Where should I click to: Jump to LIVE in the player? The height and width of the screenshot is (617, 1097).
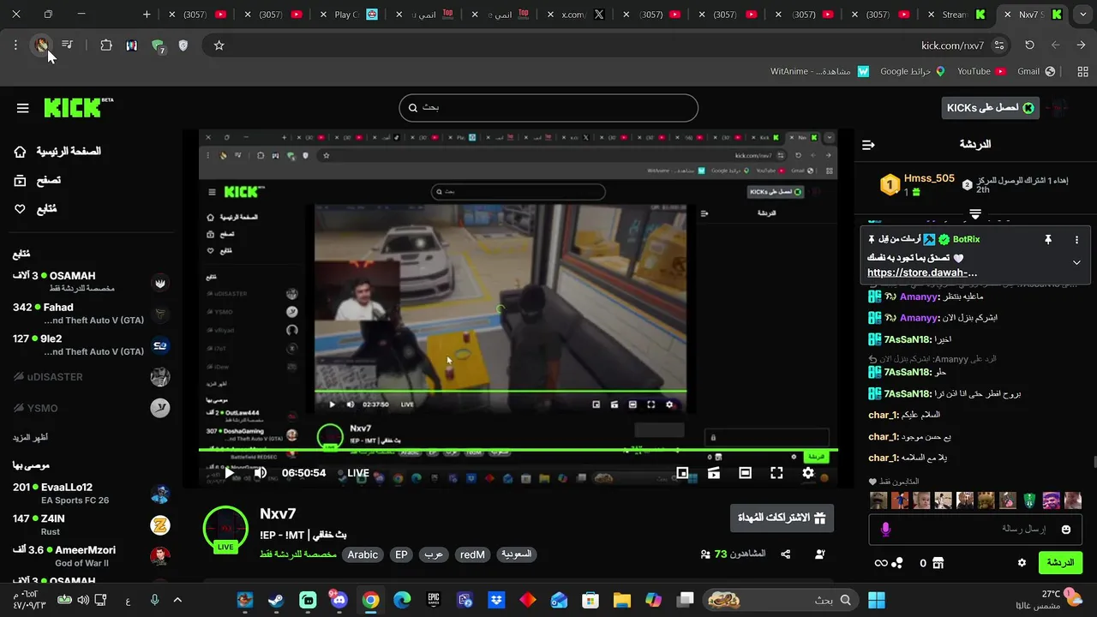[x=358, y=472]
